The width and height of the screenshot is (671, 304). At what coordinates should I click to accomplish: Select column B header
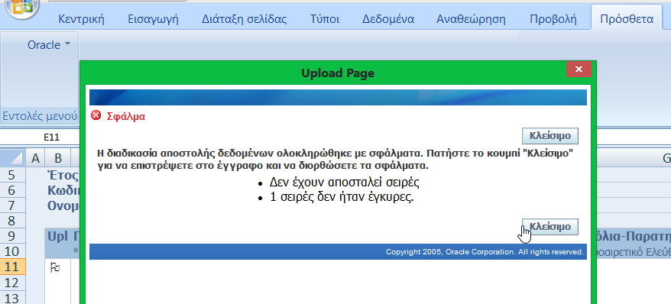point(58,159)
